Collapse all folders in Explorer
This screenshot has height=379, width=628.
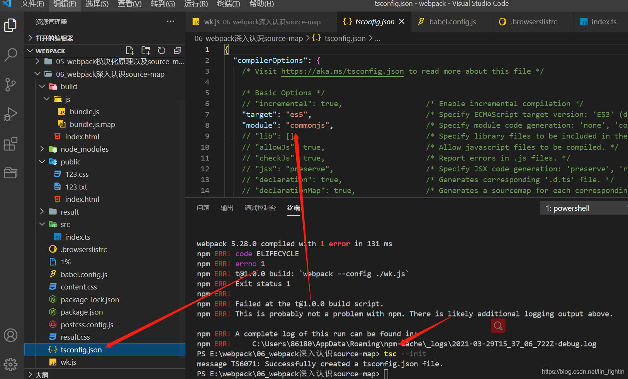(x=177, y=51)
